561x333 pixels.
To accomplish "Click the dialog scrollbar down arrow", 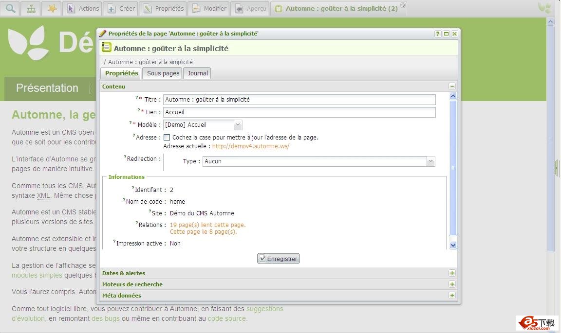I will [x=453, y=245].
